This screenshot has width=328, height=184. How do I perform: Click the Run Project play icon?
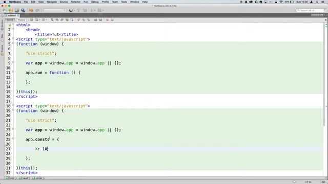pyautogui.click(x=91, y=10)
